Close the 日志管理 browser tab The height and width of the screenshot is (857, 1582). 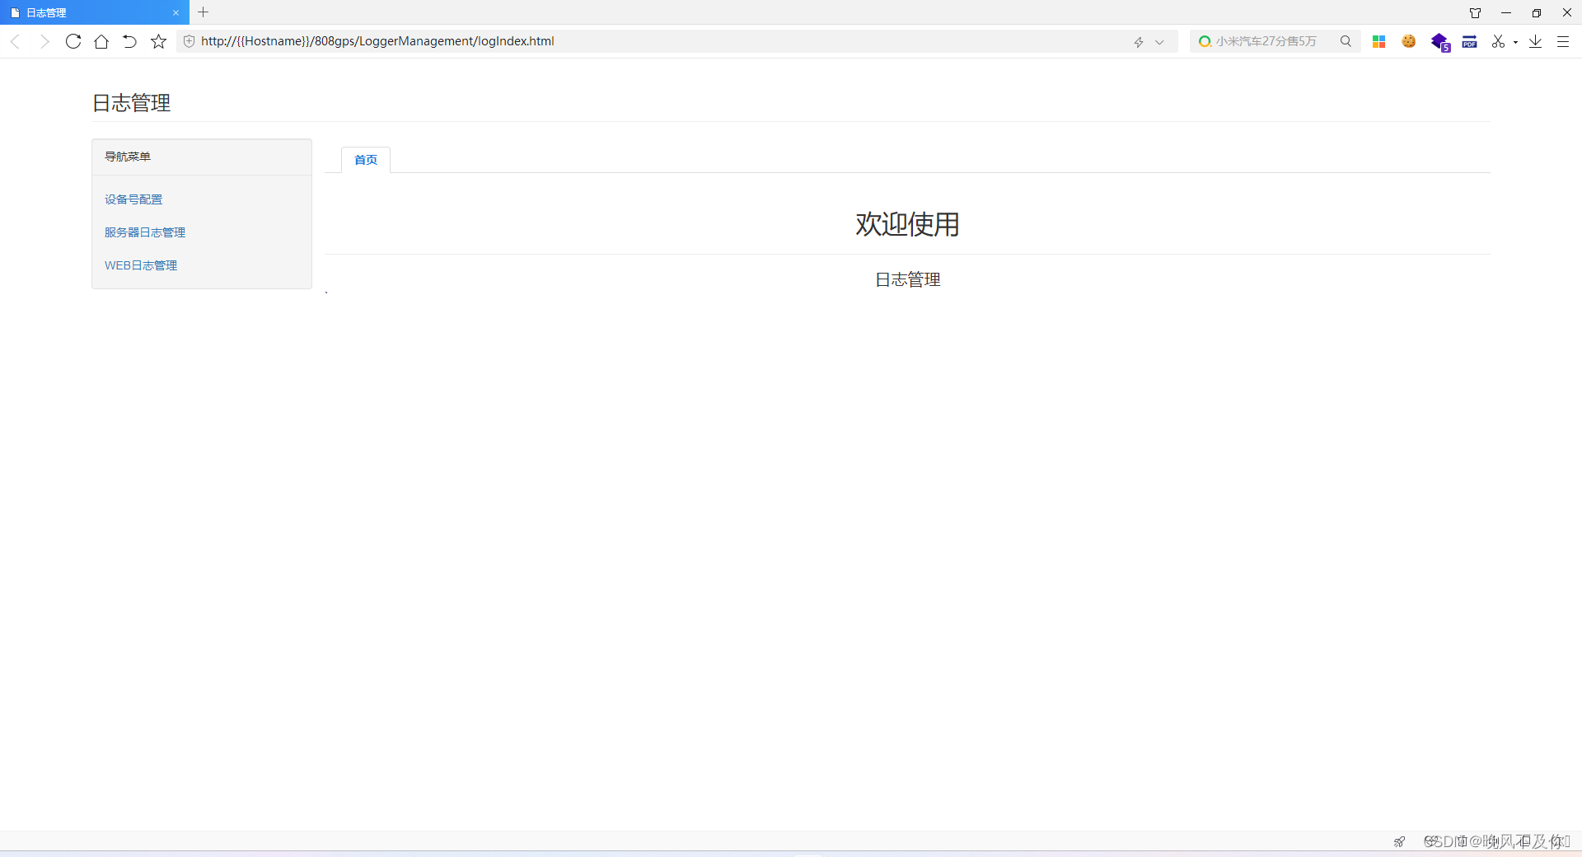[x=176, y=13]
